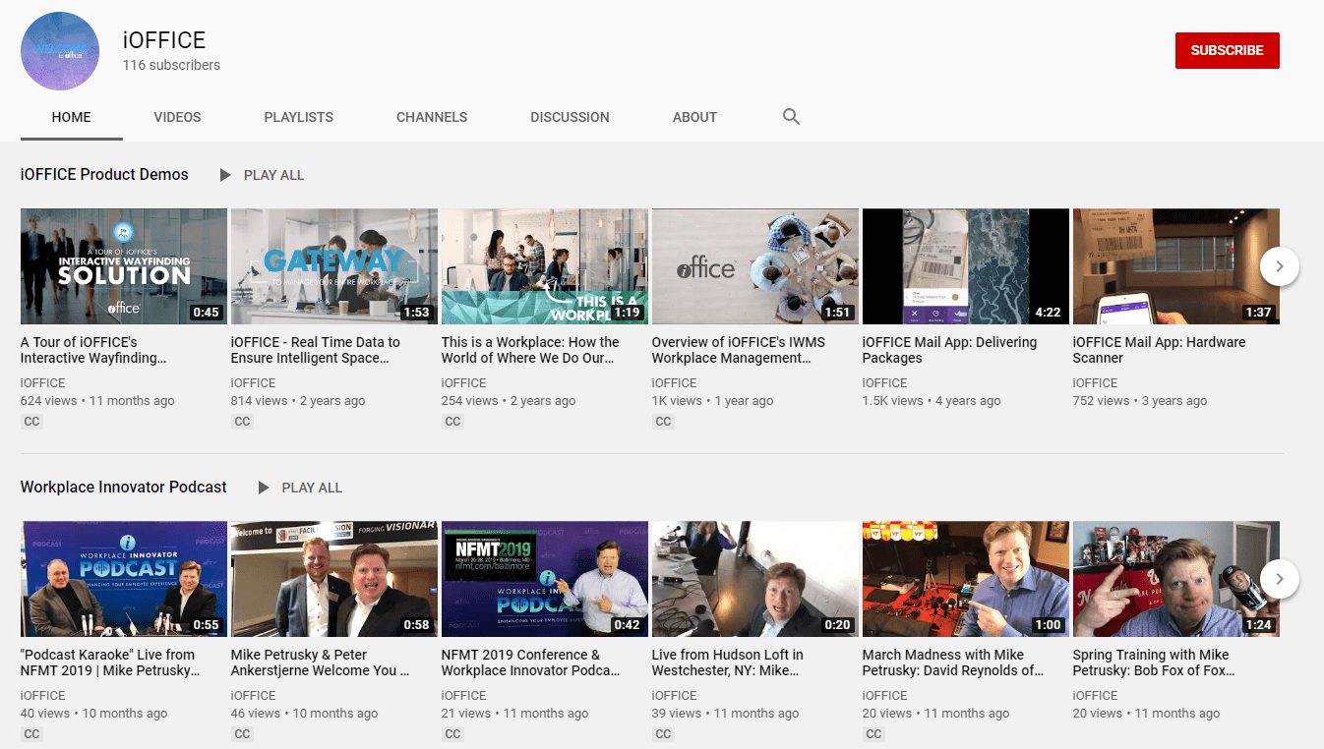This screenshot has height=749, width=1324.
Task: Click CC badge under IWMS overview video
Action: point(663,422)
